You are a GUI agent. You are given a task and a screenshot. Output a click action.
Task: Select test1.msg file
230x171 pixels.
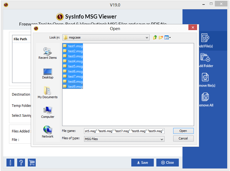(73, 46)
